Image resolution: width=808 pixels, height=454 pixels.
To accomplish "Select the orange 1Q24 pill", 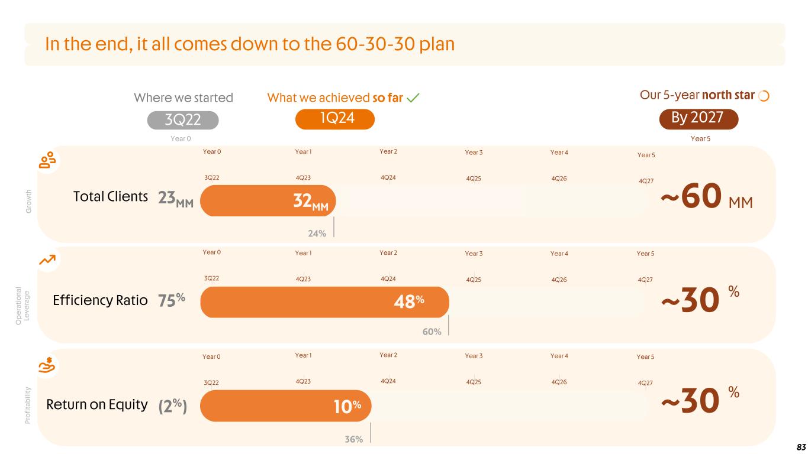I will pos(335,119).
